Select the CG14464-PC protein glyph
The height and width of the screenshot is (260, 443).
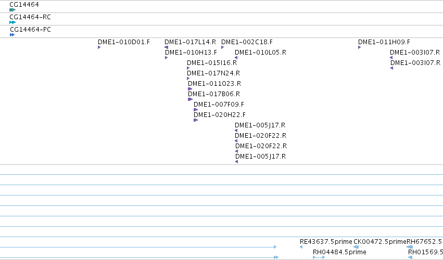tap(12, 35)
